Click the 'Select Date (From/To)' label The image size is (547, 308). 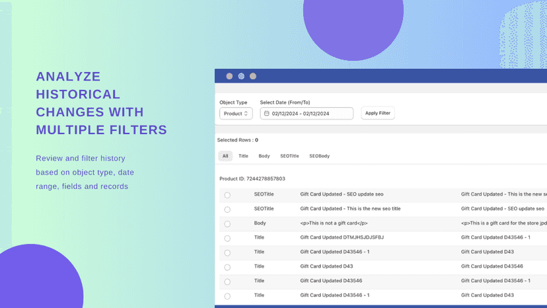(x=285, y=102)
